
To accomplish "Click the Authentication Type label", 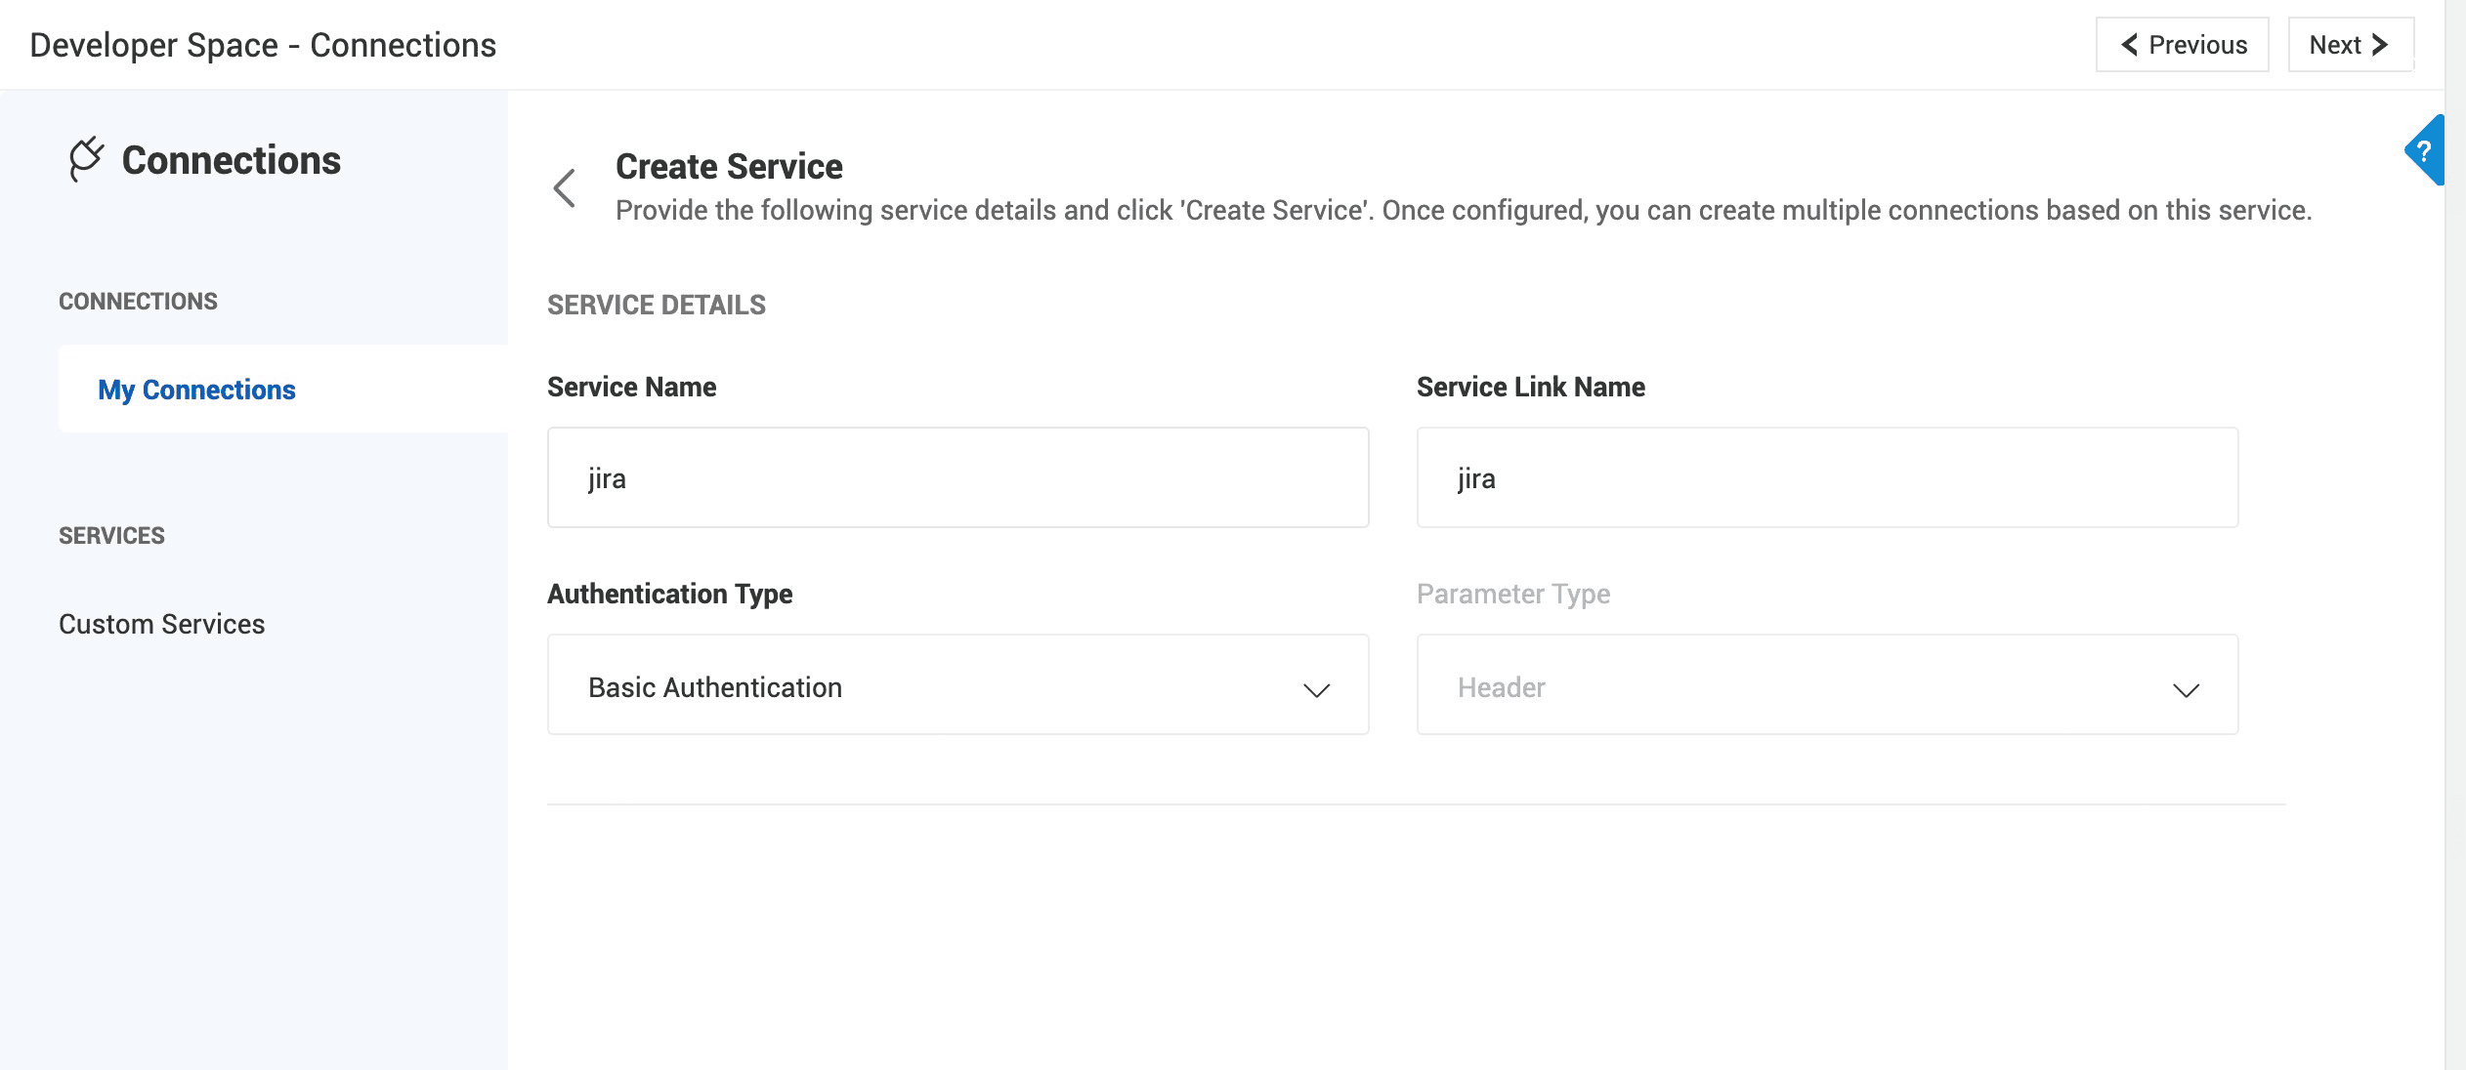I will (x=669, y=594).
